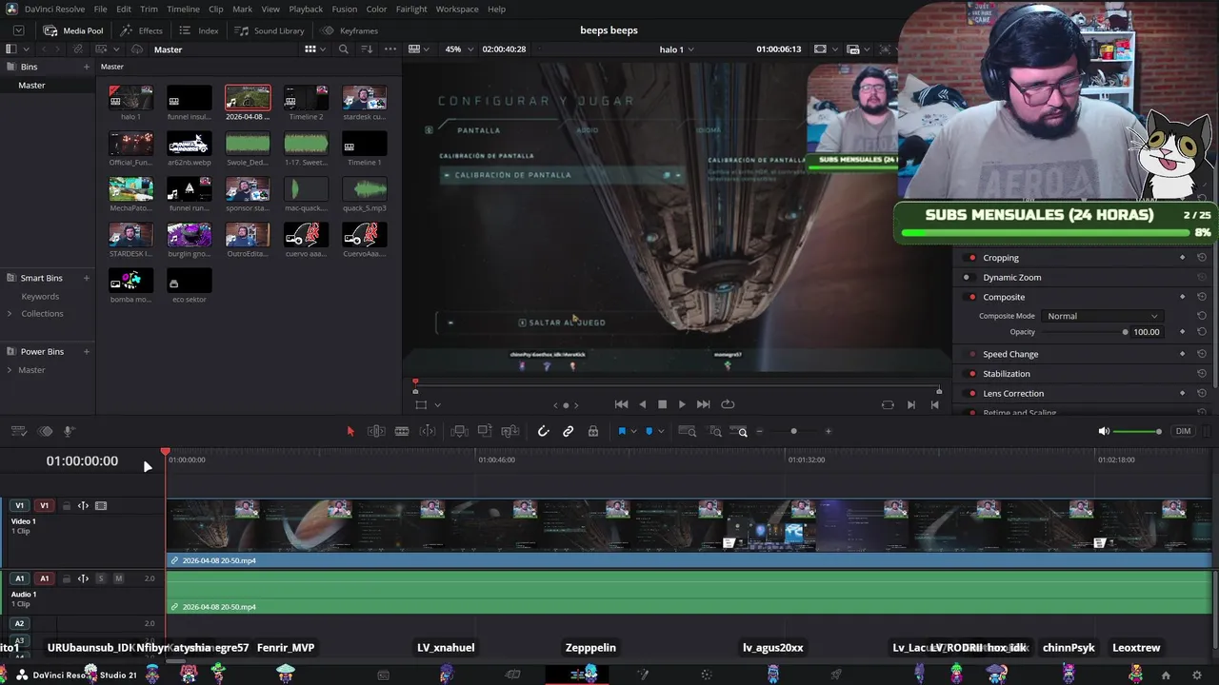Open the project manager home icon
This screenshot has height=685, width=1219.
click(x=1166, y=675)
